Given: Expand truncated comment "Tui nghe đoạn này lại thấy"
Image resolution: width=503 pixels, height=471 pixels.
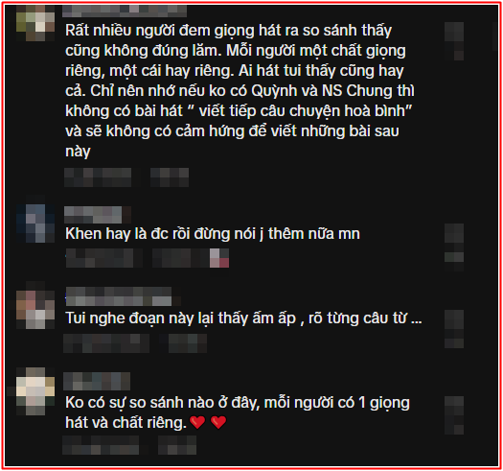Looking at the screenshot, I should 417,319.
